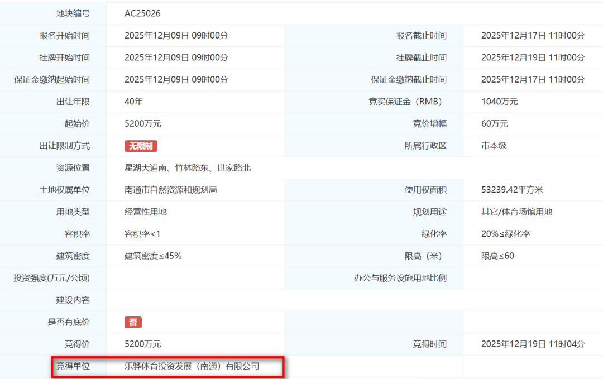Select 其它/体育场馆用地 under 规划用途
Image resolution: width=603 pixels, height=379 pixels.
517,212
